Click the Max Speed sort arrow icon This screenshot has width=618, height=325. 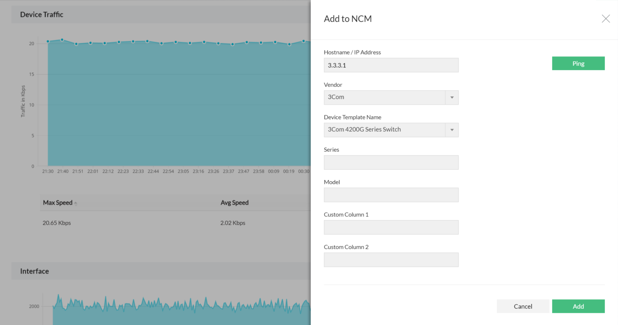point(75,204)
